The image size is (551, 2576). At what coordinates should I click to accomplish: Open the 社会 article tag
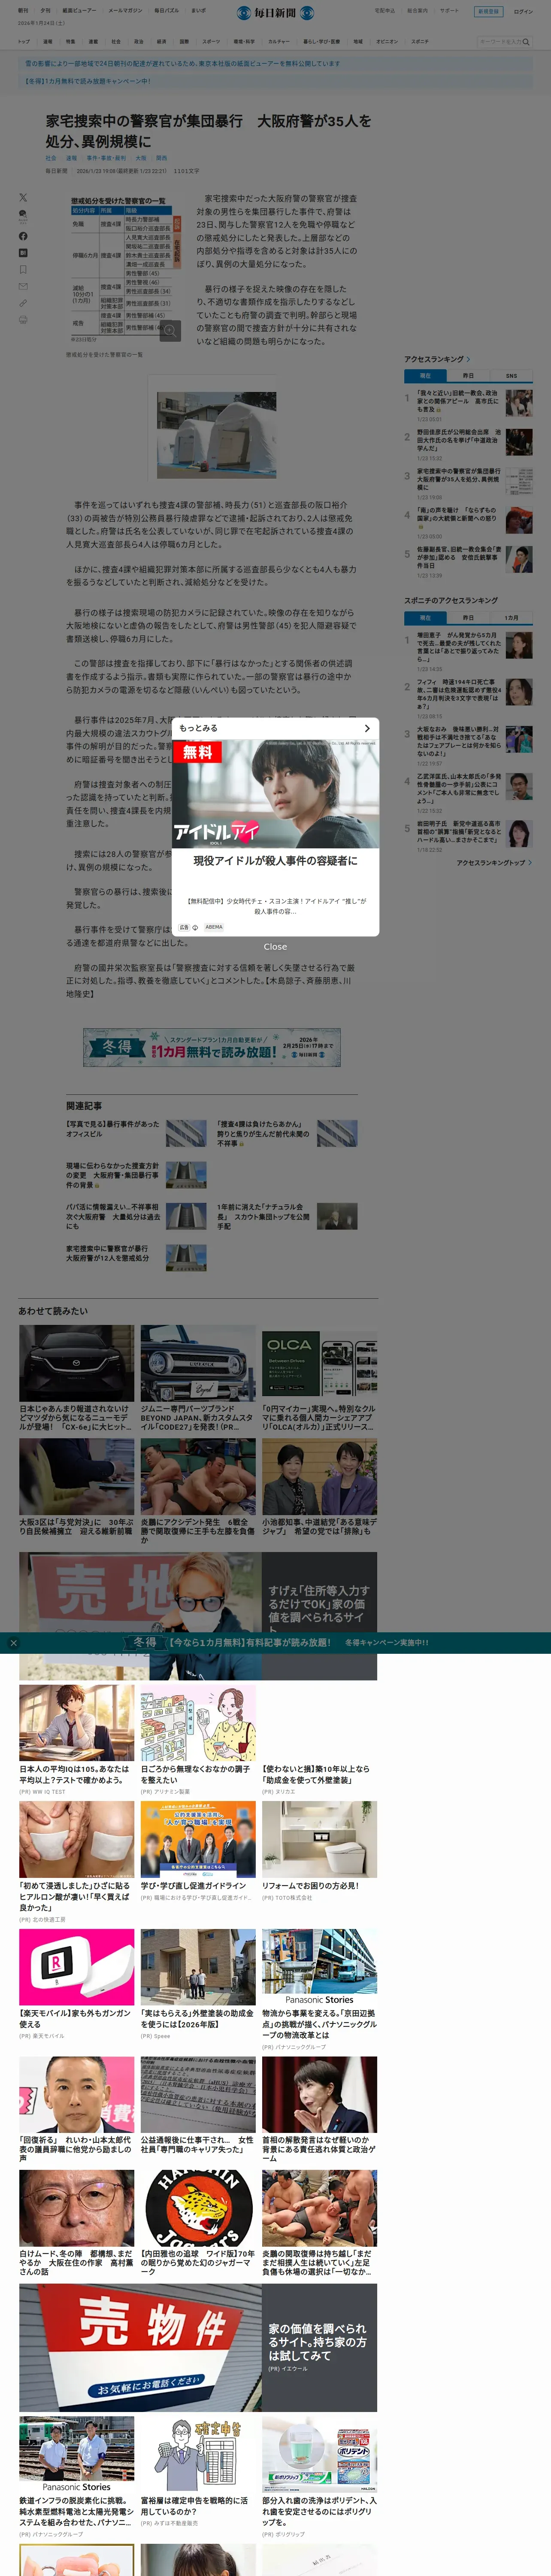pyautogui.click(x=51, y=158)
